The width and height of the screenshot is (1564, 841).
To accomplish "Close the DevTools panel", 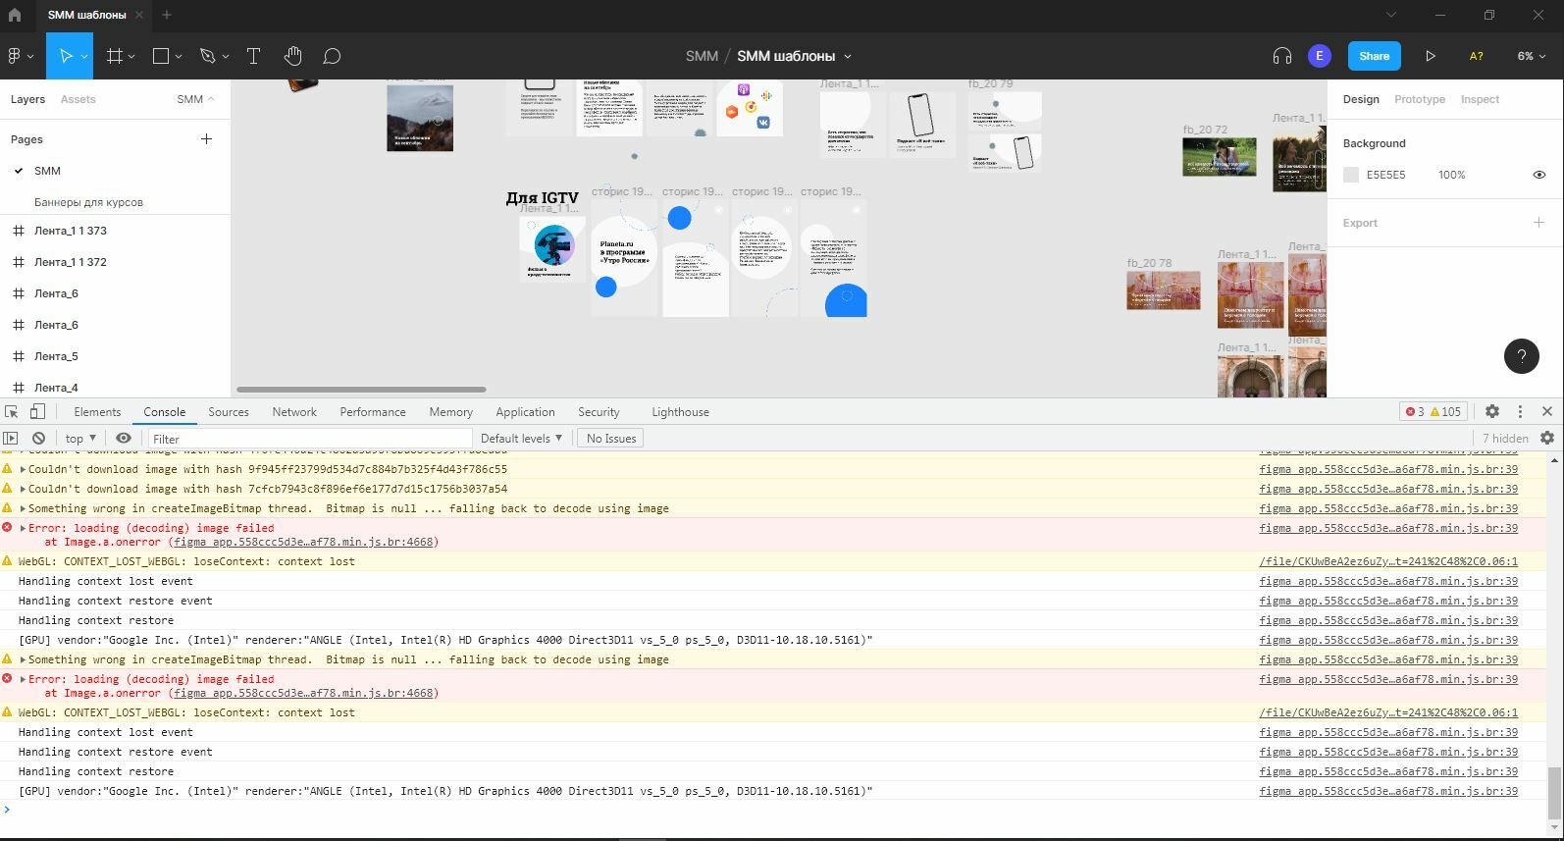I will 1547,412.
